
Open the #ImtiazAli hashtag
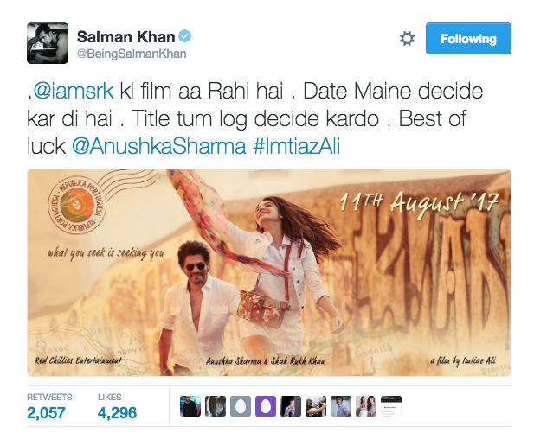coord(296,146)
